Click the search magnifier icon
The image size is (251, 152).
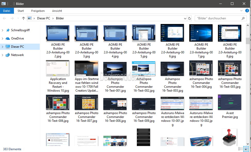(243, 18)
